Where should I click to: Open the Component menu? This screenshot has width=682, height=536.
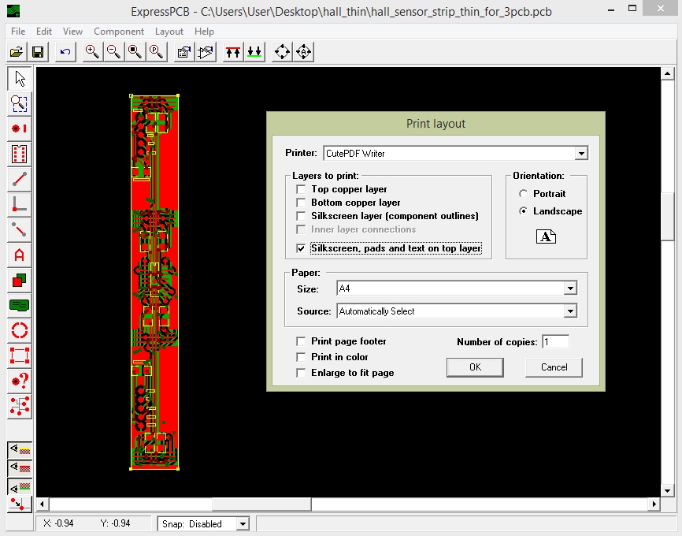[x=119, y=32]
